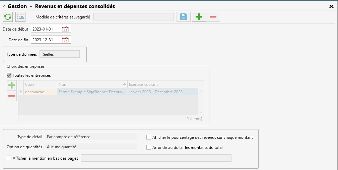This screenshot has height=170, width=338.
Task: Open calendar for Date de début
Action: 65,29
